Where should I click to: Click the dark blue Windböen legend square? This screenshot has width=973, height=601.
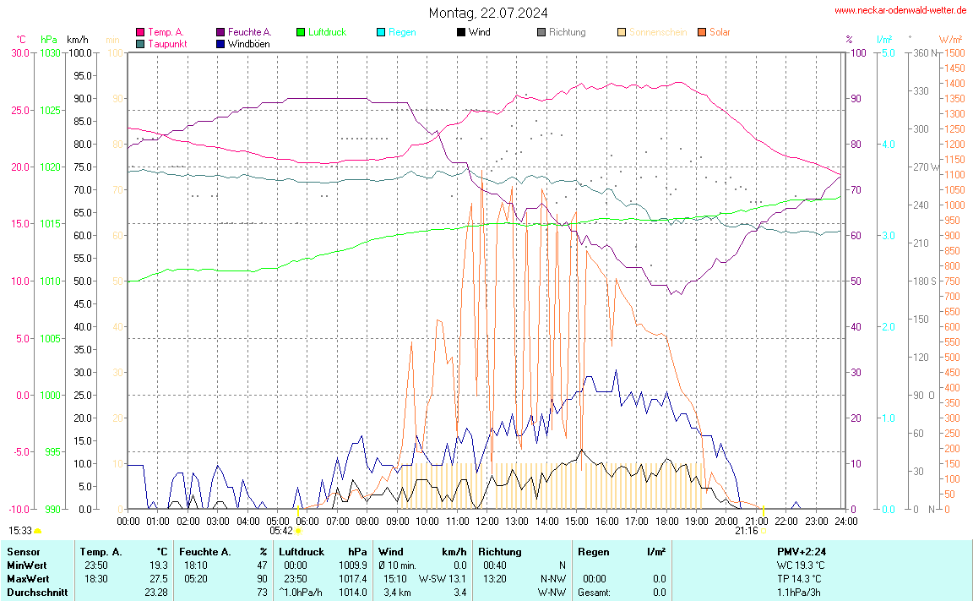(x=220, y=44)
